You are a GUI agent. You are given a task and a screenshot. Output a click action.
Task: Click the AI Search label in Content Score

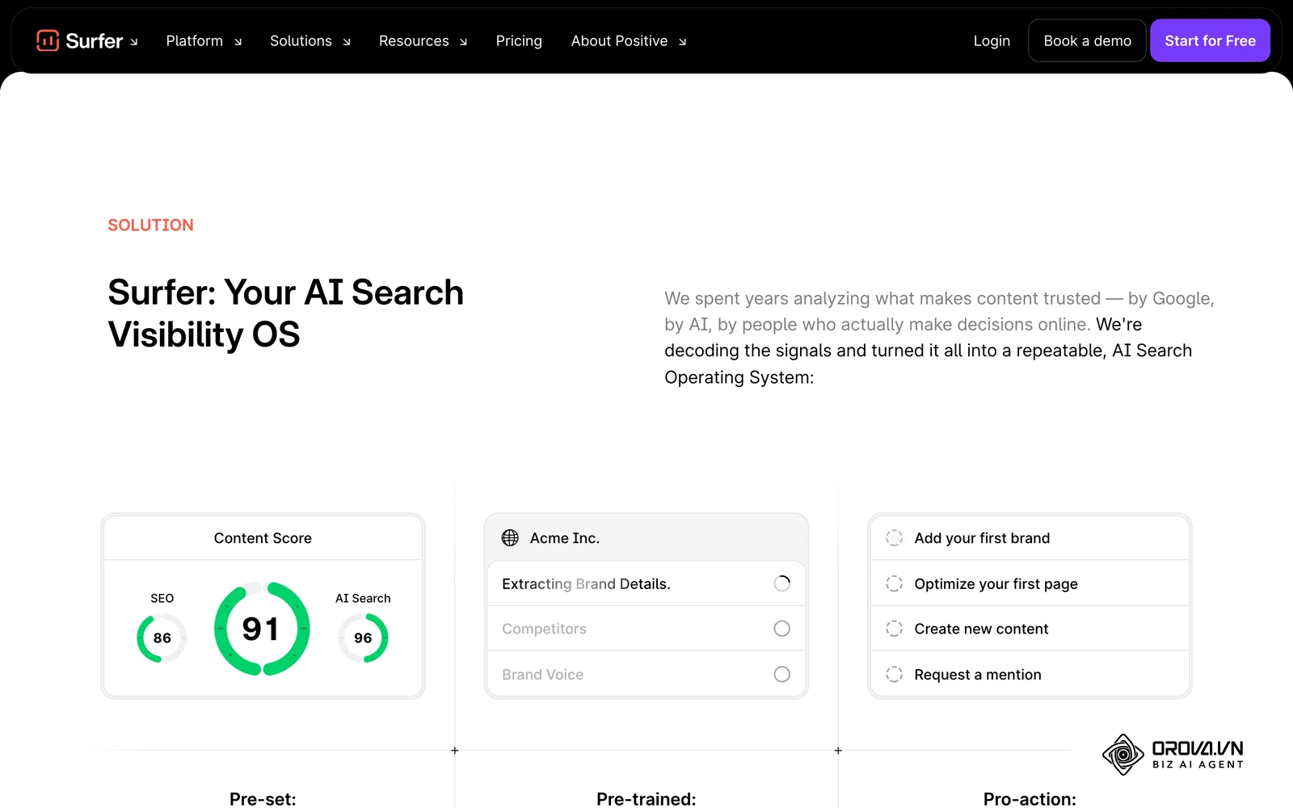pyautogui.click(x=363, y=598)
